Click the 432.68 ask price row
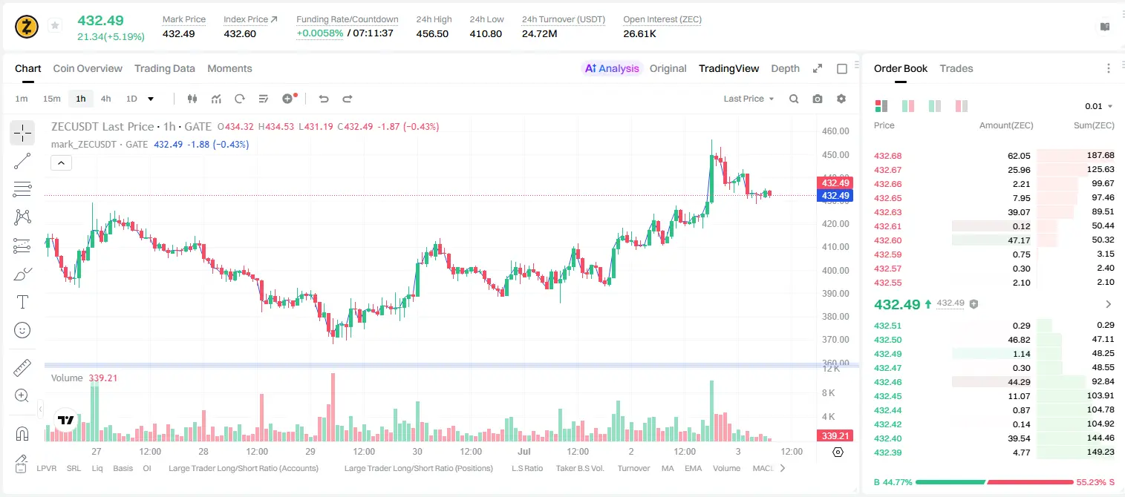 pyautogui.click(x=994, y=156)
